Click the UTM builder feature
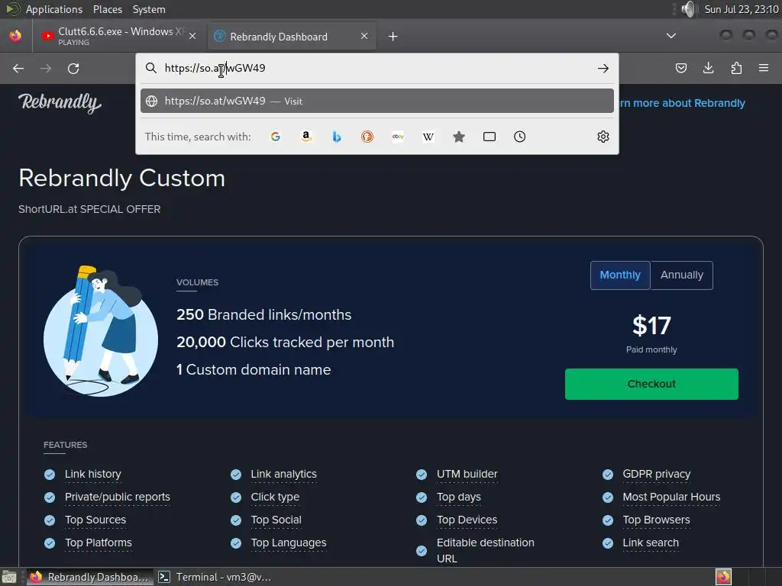This screenshot has height=586, width=782. (467, 474)
